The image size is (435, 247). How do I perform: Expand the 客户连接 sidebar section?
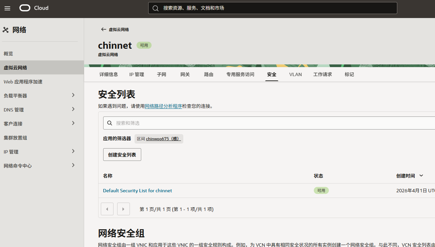(73, 123)
